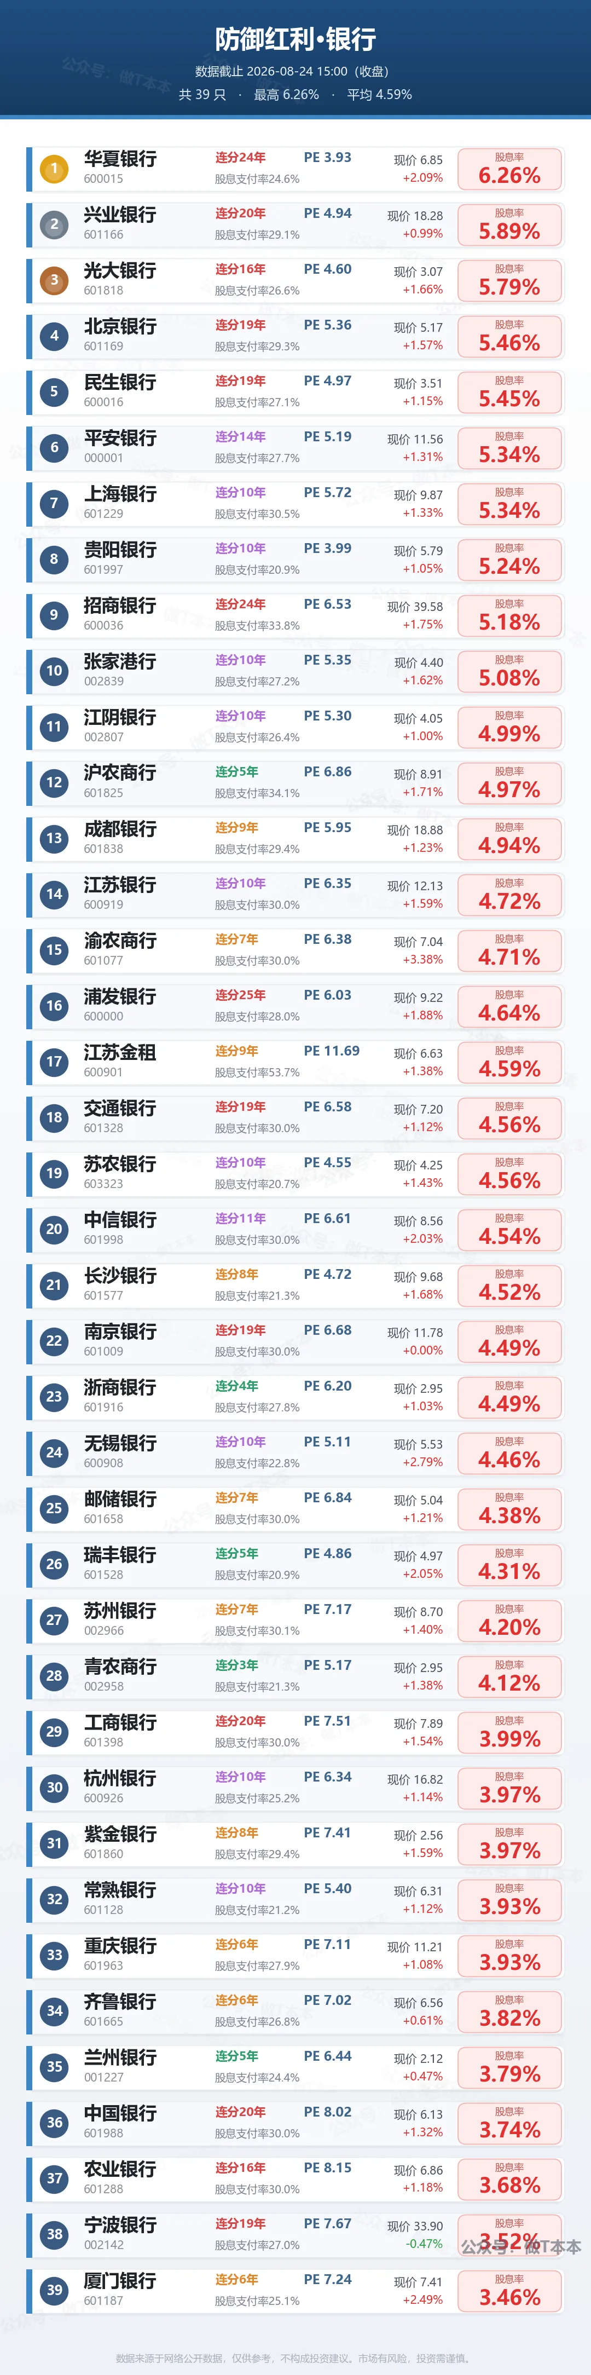Click the rank 39 circle badge
Image resolution: width=591 pixels, height=2375 pixels.
(54, 2291)
